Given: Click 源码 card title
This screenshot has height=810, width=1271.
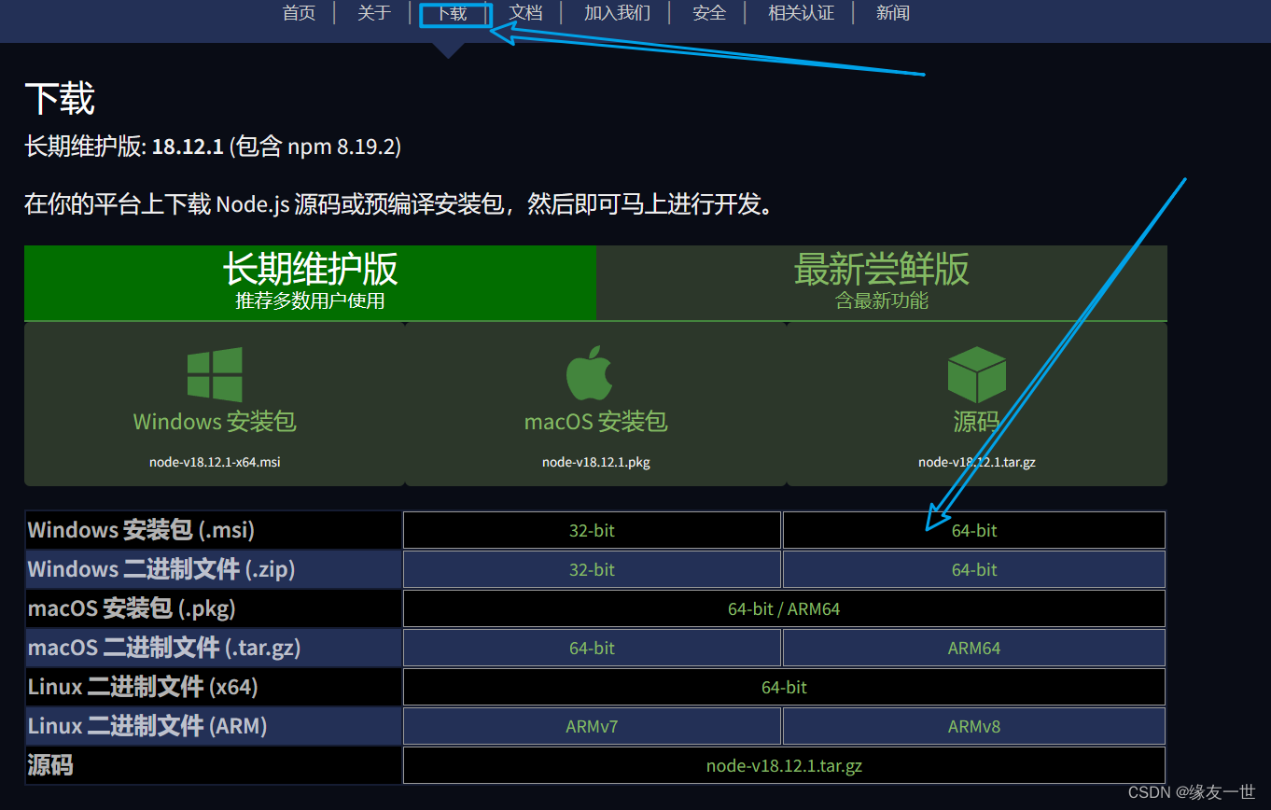Looking at the screenshot, I should click(x=976, y=422).
